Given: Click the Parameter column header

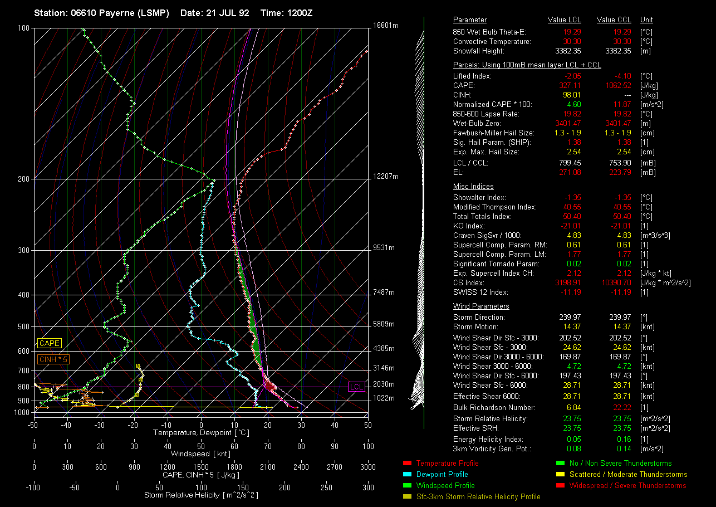Looking at the screenshot, I should pyautogui.click(x=470, y=20).
